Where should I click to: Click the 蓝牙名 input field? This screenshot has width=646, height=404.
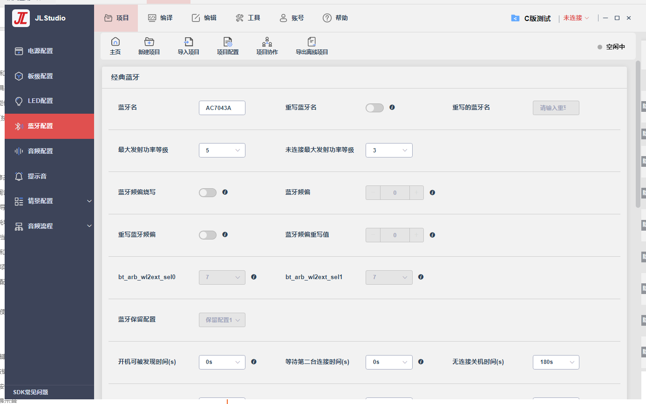(x=222, y=108)
